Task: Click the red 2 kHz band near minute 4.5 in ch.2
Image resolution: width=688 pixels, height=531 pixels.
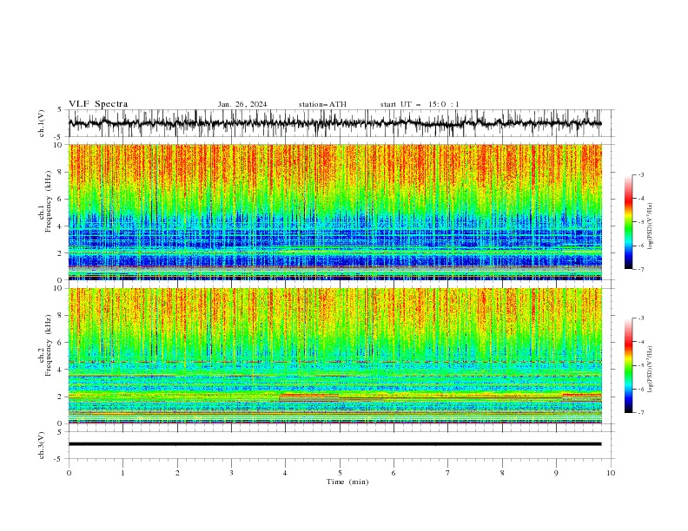Action: pyautogui.click(x=309, y=396)
